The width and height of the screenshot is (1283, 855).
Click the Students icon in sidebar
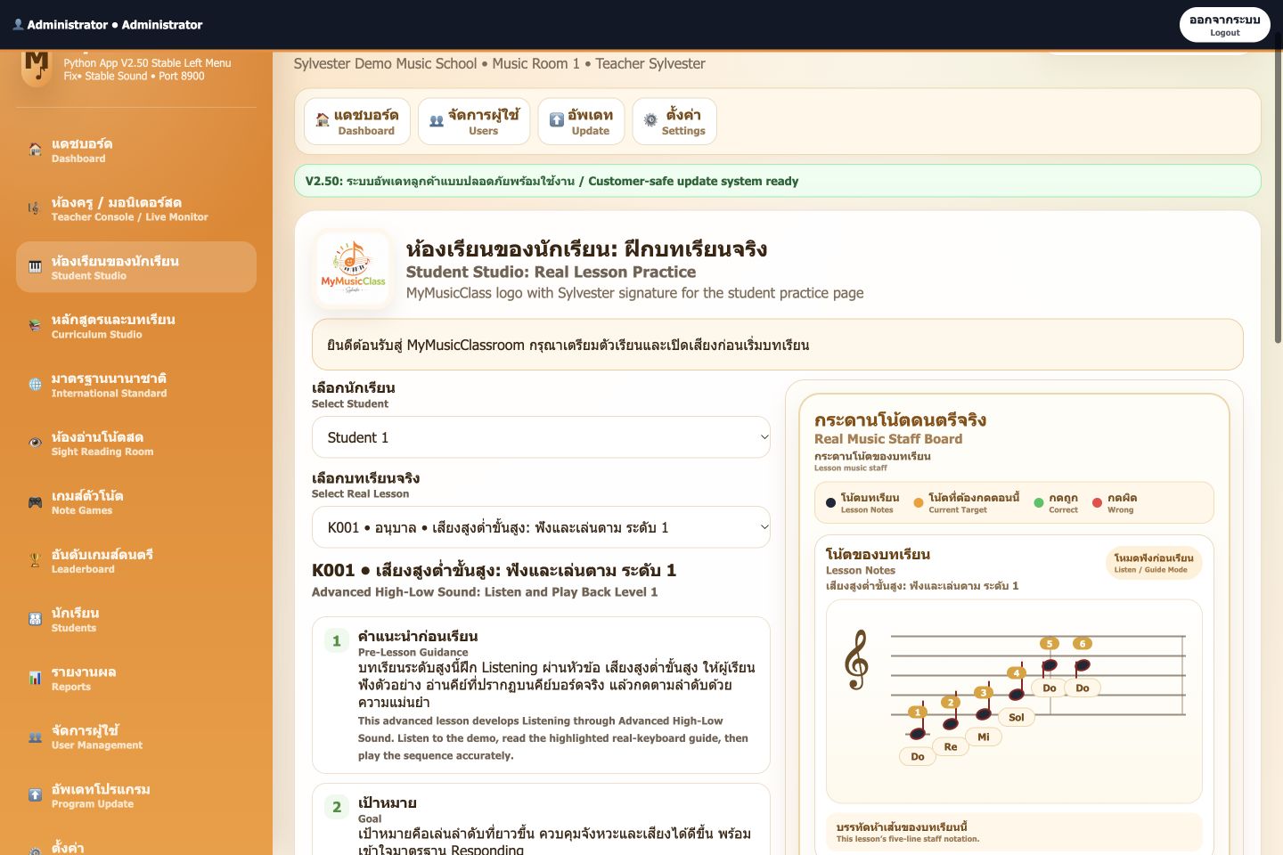click(35, 620)
